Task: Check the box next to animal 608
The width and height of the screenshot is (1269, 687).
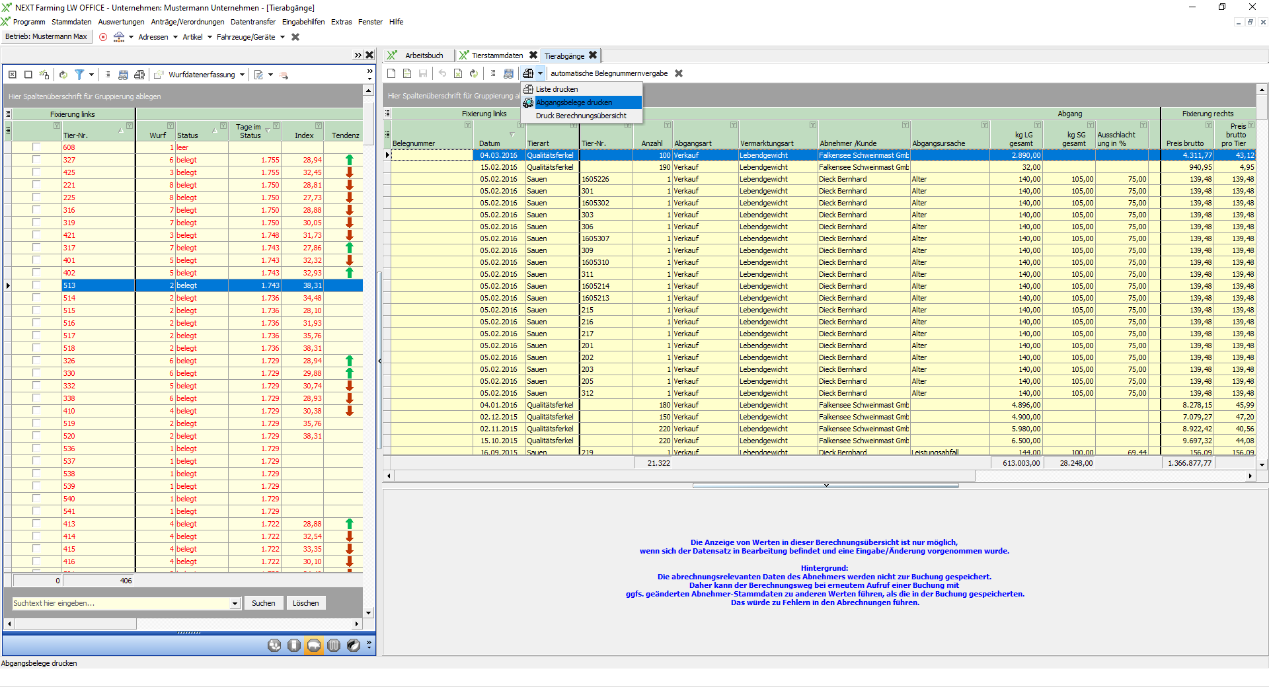Action: tap(36, 147)
